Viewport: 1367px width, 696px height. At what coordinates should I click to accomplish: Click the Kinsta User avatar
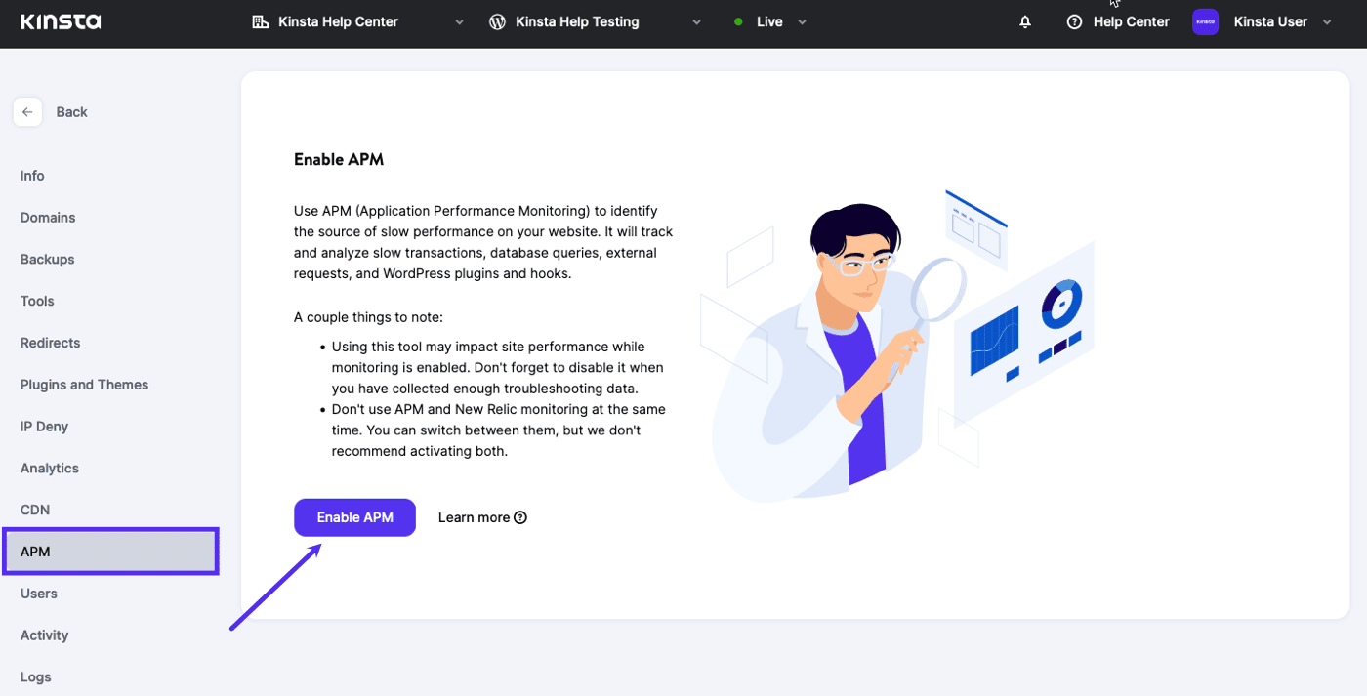pos(1206,21)
